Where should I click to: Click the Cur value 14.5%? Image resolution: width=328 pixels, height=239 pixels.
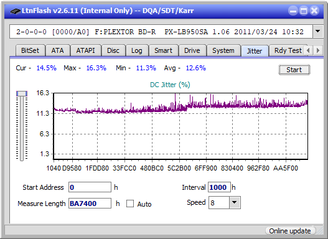(47, 68)
